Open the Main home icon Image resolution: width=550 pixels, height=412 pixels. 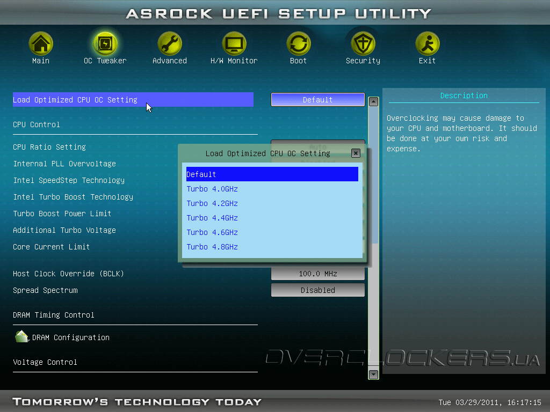point(41,43)
